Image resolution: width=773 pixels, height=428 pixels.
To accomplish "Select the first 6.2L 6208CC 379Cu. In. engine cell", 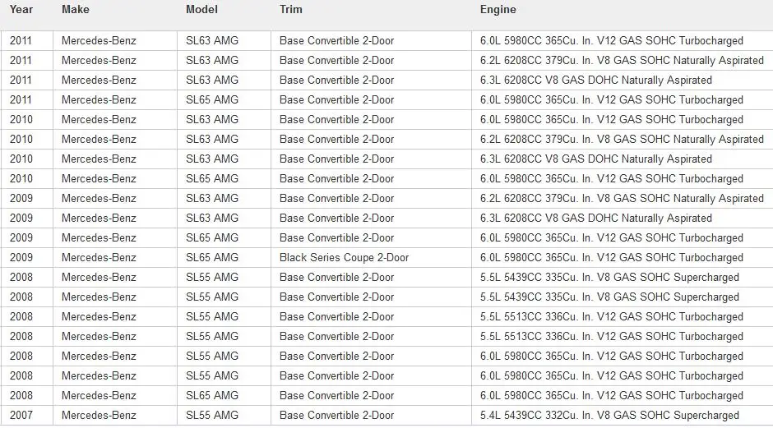I will [623, 61].
